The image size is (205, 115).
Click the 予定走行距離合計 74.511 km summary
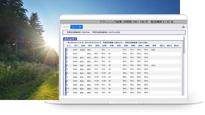coord(78,32)
